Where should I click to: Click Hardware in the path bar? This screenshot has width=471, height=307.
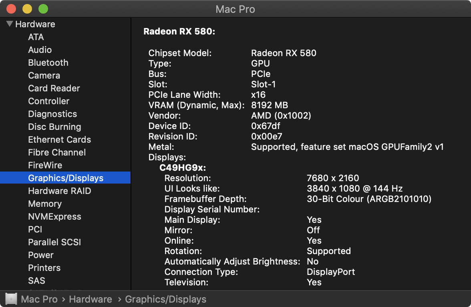click(x=91, y=299)
